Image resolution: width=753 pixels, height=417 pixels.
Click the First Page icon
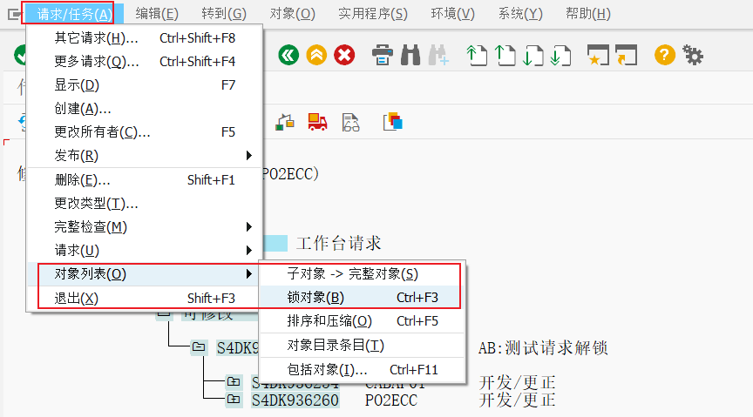[477, 55]
